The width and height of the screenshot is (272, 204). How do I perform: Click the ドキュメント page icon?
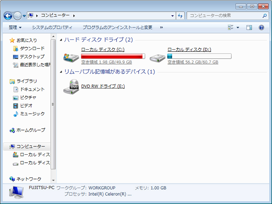(x=16, y=89)
